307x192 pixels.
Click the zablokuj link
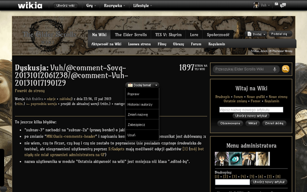(x=66, y=99)
